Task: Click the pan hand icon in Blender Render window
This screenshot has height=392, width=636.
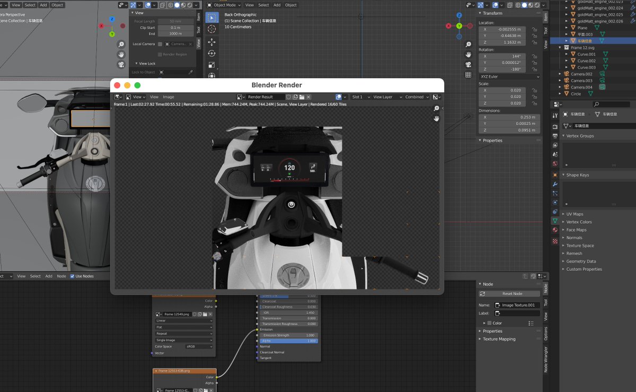Action: 436,118
